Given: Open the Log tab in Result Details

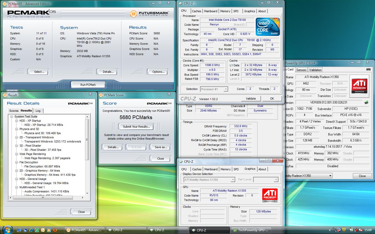Looking at the screenshot, I should point(38,111).
